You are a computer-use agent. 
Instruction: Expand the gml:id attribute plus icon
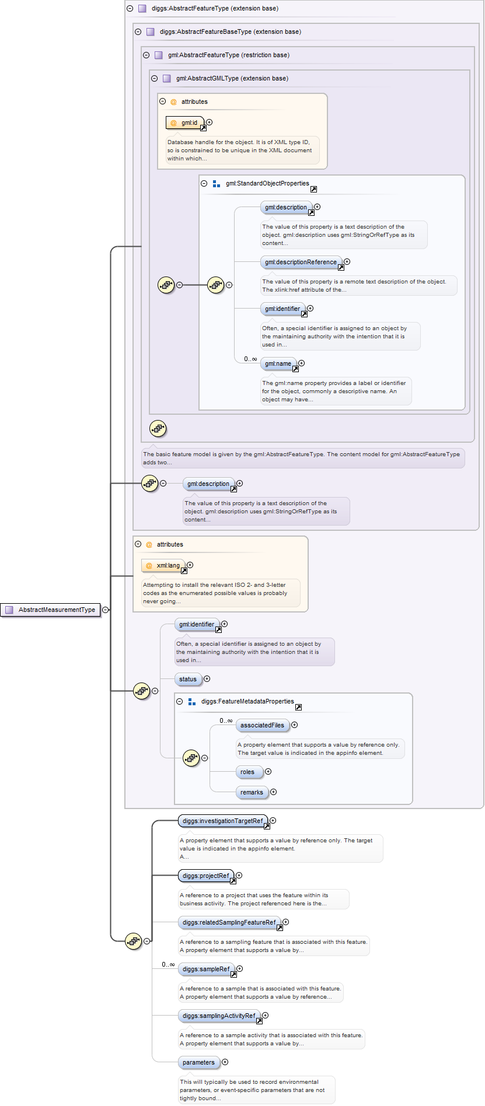point(210,123)
